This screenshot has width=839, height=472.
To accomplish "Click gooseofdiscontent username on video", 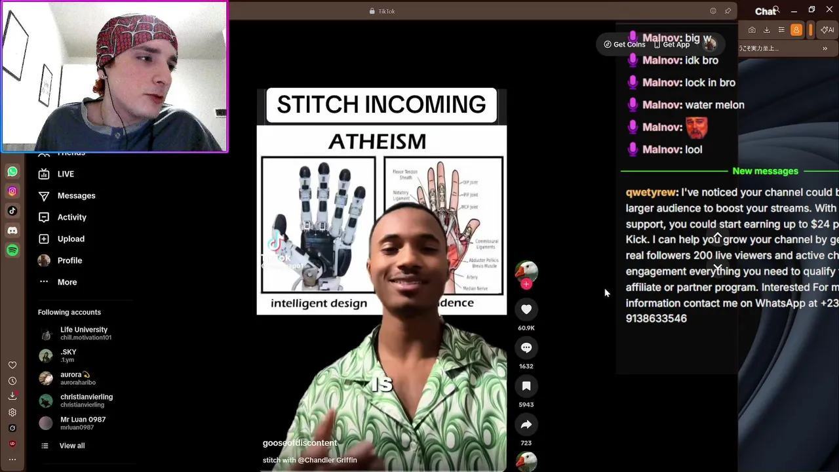I will tap(300, 443).
